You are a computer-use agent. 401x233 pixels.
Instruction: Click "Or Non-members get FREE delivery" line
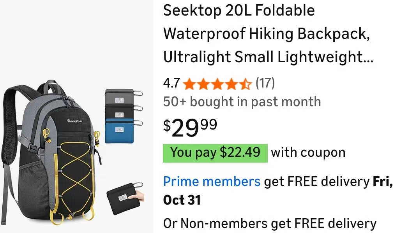(270, 224)
